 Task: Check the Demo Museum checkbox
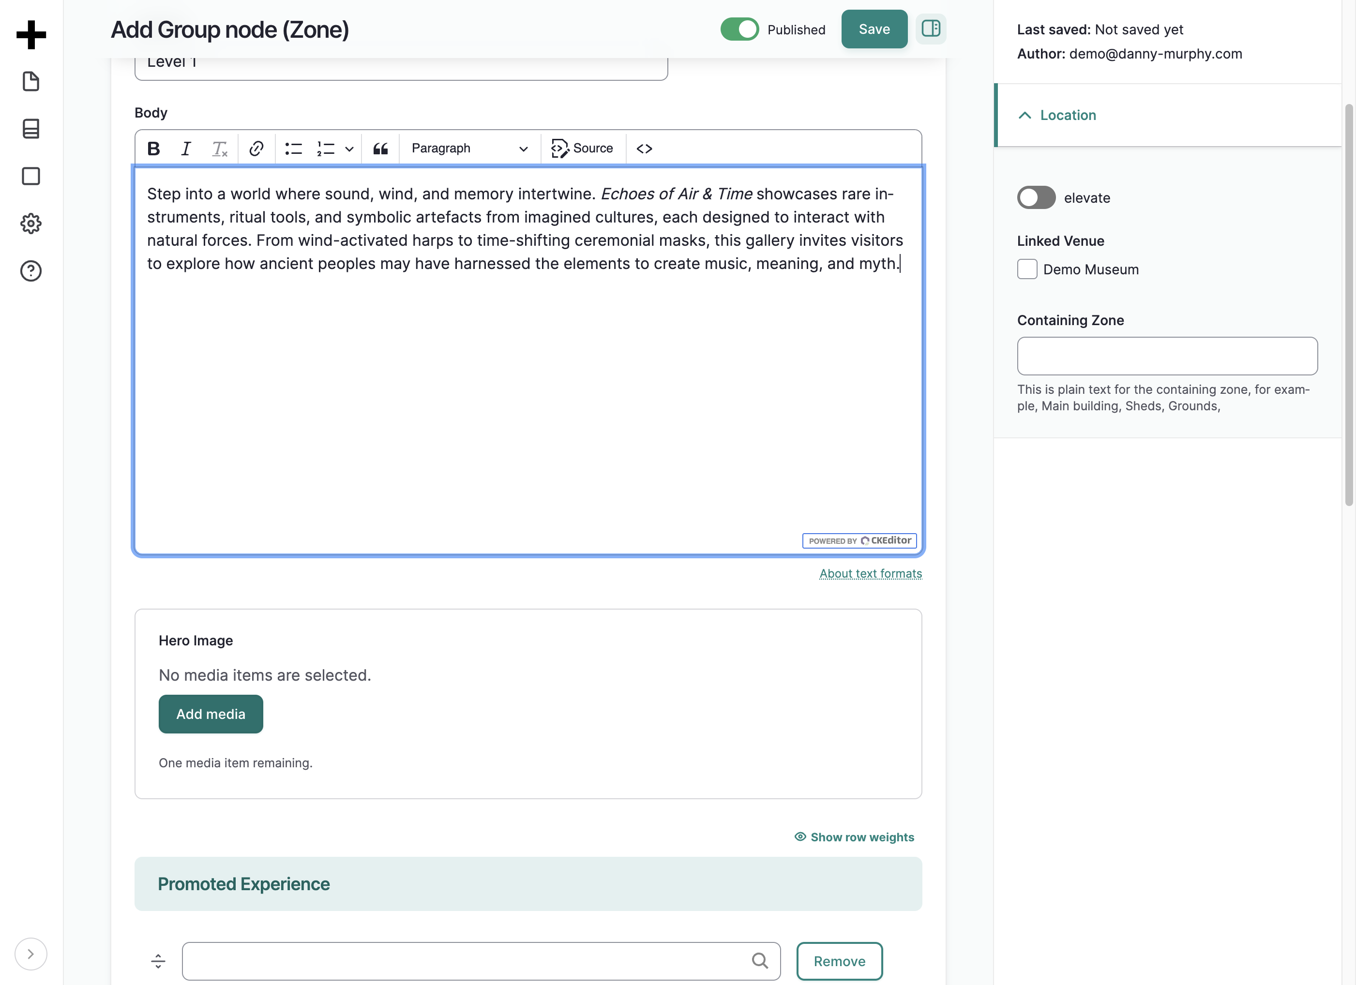(1027, 269)
